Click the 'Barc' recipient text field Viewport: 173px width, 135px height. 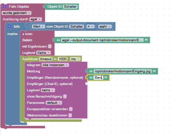click(x=98, y=78)
